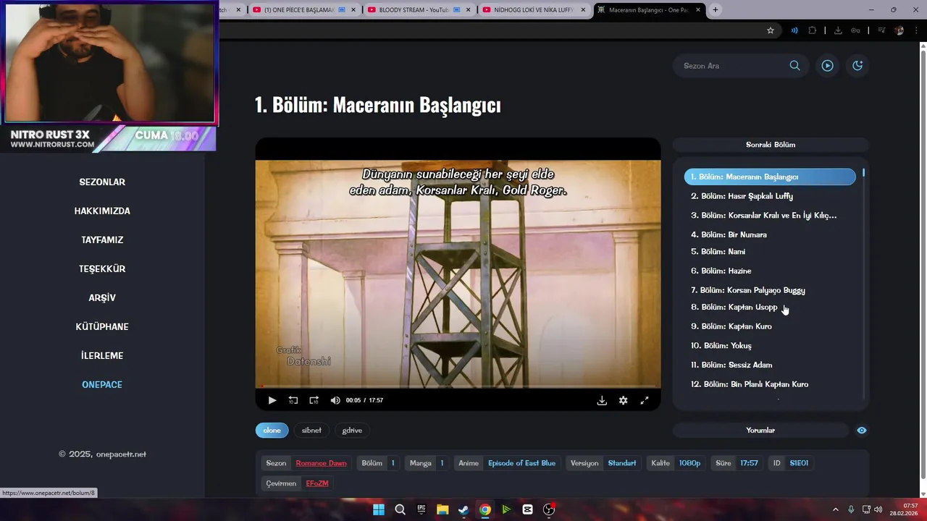
Task: Open TEŞEKKÜR page
Action: 102,269
